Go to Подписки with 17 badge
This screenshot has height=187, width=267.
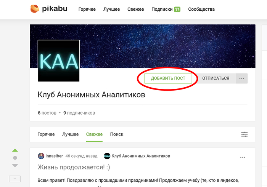click(x=166, y=9)
